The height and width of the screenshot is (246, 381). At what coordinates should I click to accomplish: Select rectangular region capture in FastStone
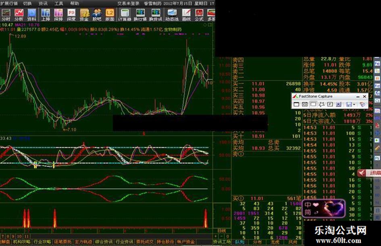313,105
